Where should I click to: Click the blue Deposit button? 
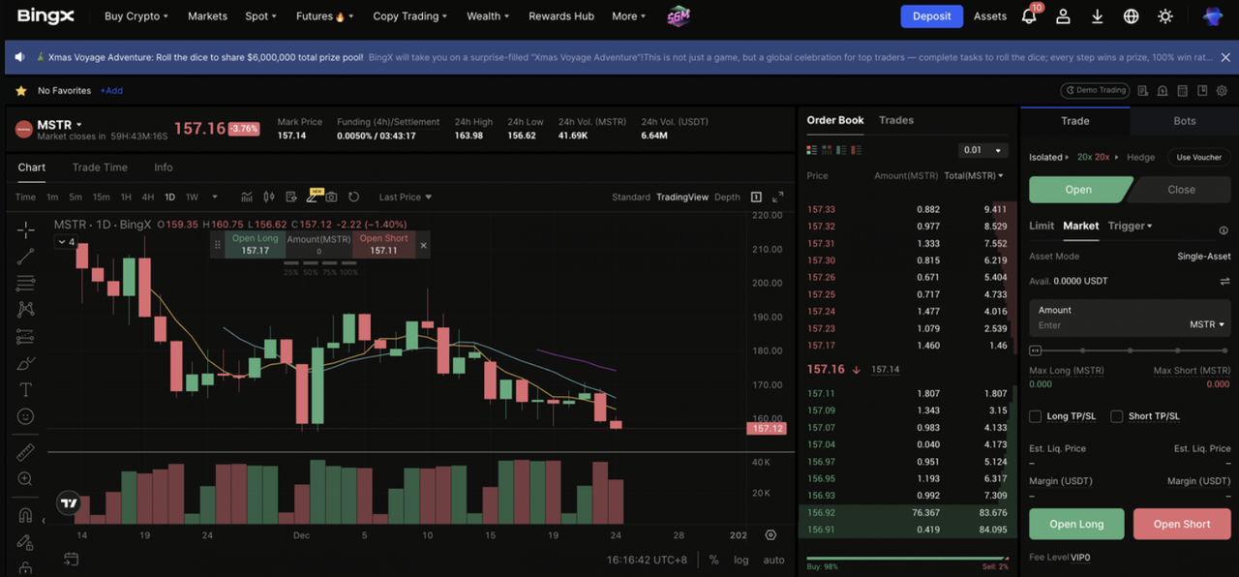coord(931,16)
